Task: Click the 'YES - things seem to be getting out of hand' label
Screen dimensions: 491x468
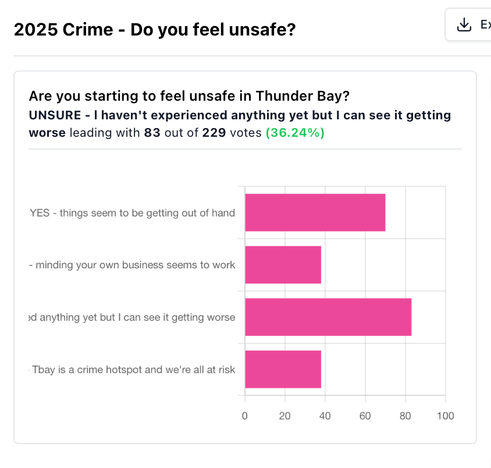Action: click(132, 213)
